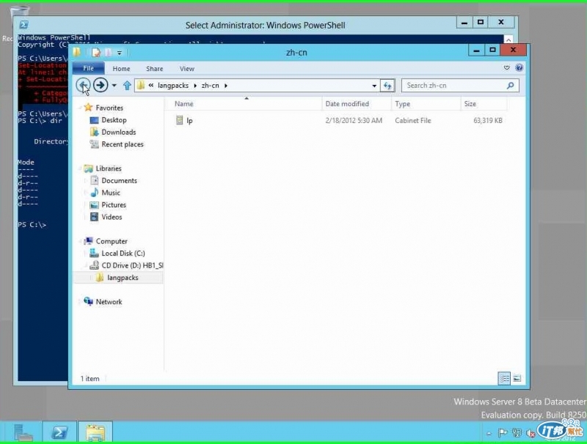Open Recent places in navigation pane

coord(123,144)
